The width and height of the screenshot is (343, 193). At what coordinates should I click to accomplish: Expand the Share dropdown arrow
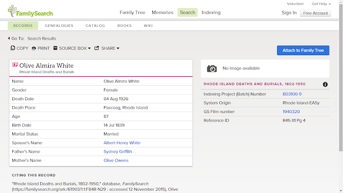118,48
